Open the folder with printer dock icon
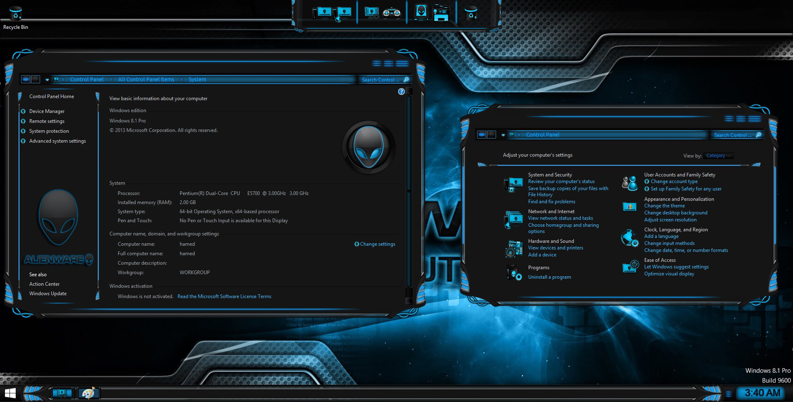This screenshot has width=793, height=402. pyautogui.click(x=441, y=13)
